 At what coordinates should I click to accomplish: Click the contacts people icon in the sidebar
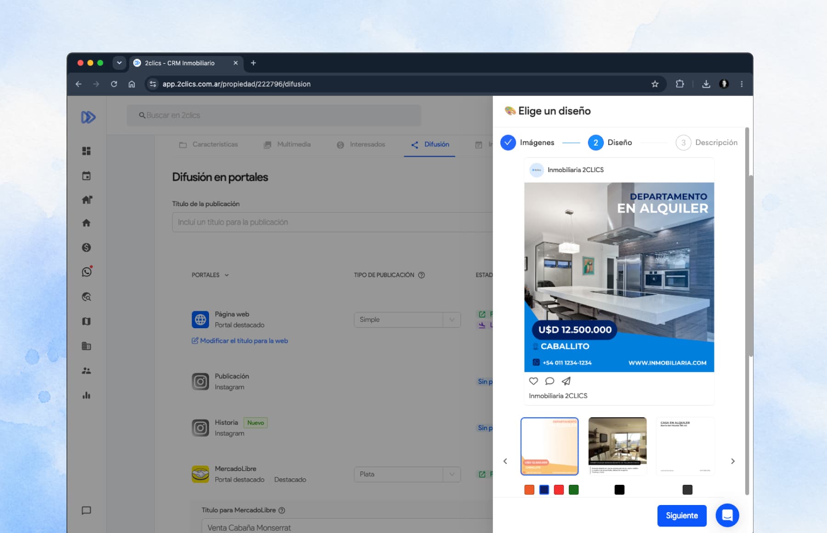86,370
